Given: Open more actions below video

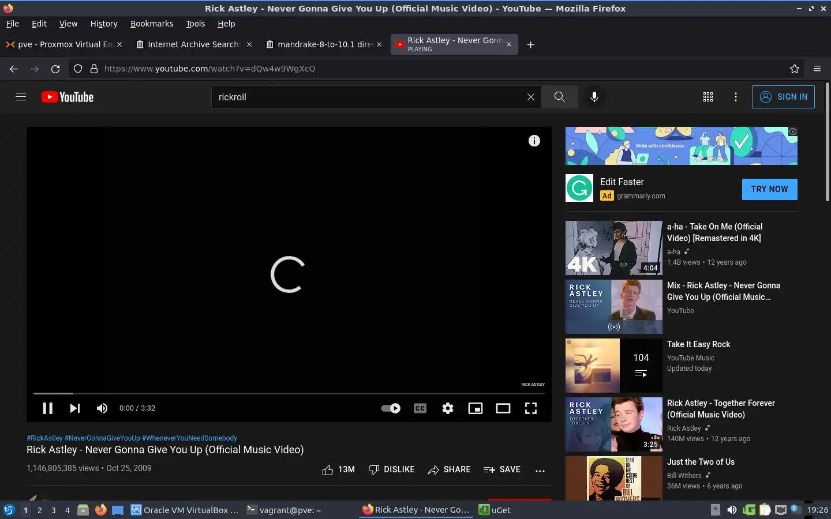Looking at the screenshot, I should click(x=540, y=471).
